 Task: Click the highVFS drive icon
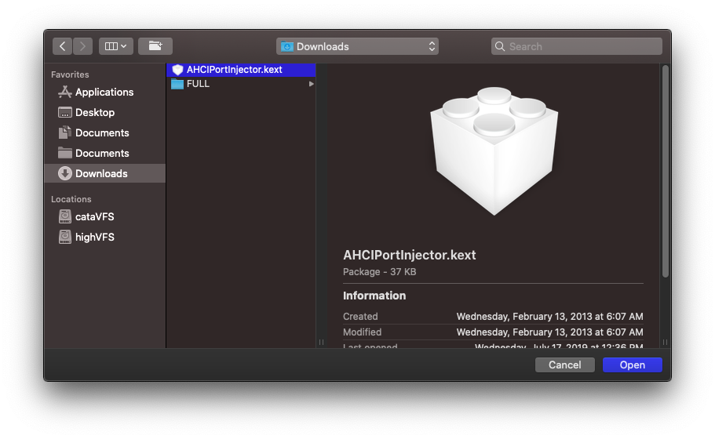[65, 237]
